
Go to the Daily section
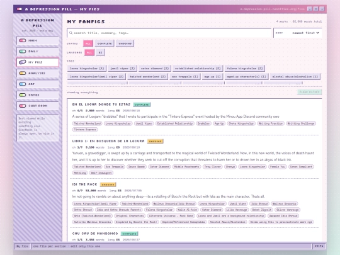point(38,52)
